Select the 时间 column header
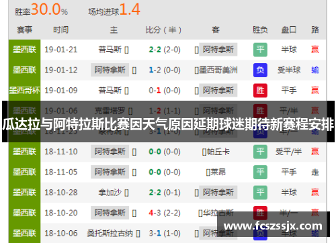The image size is (336, 243). click(60, 30)
